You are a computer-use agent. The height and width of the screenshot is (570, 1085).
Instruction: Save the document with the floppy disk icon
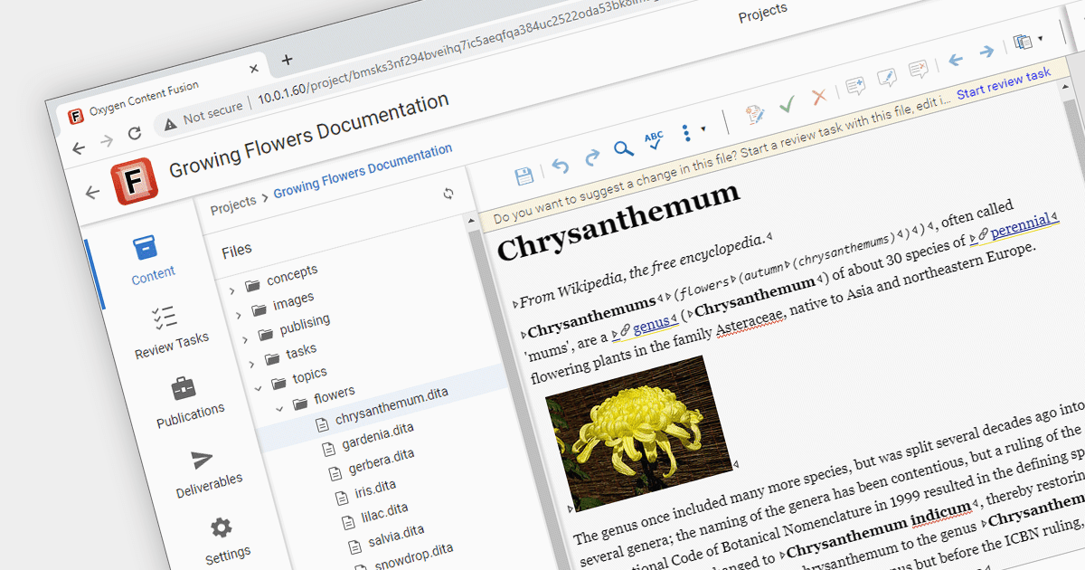click(523, 176)
